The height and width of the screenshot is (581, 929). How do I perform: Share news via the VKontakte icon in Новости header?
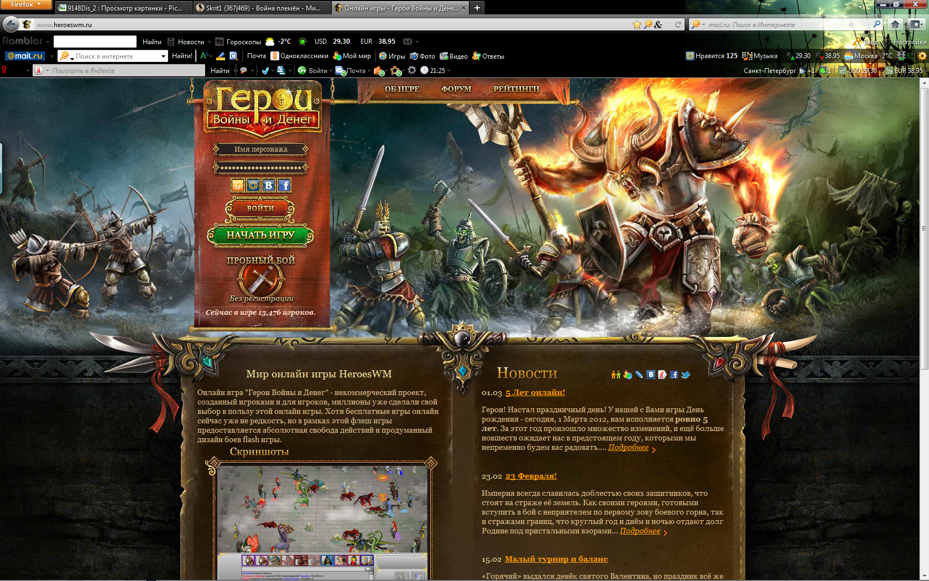[x=651, y=375]
